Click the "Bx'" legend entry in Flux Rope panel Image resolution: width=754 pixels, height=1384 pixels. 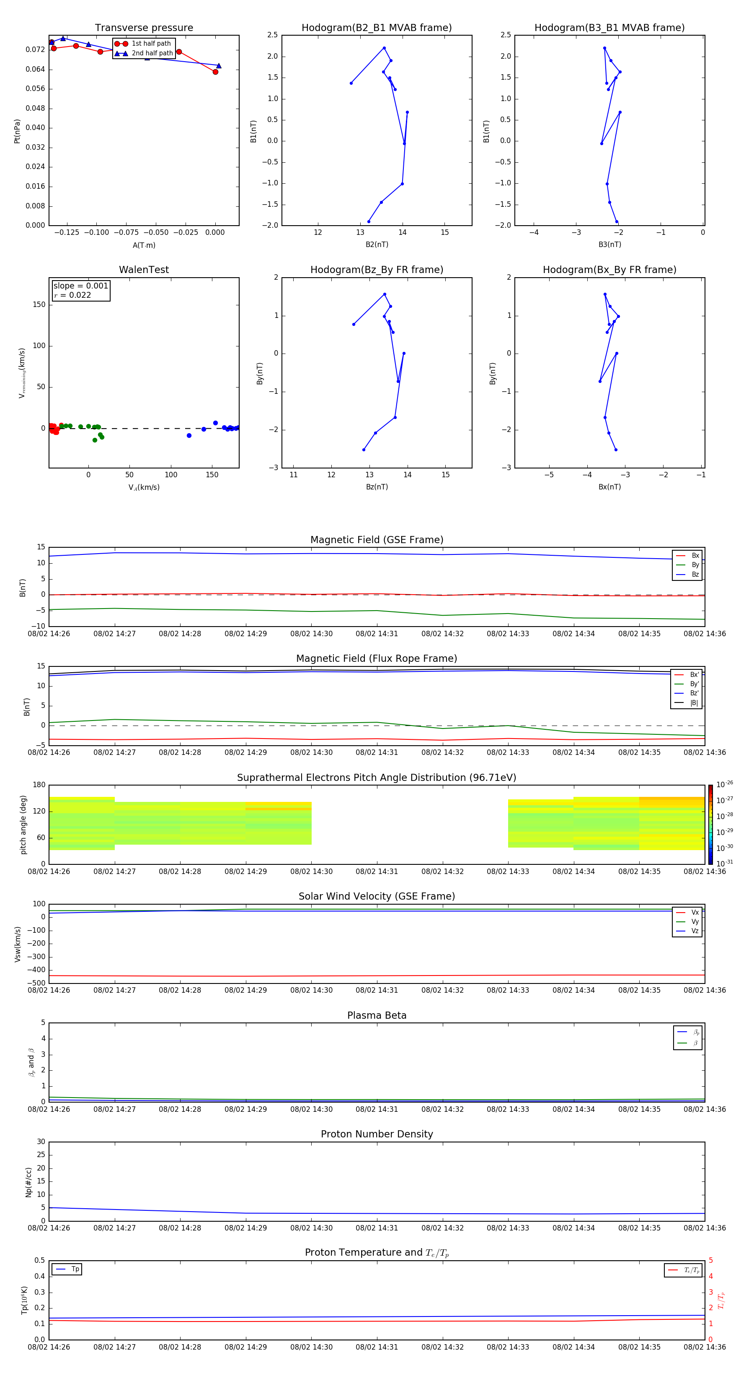click(x=687, y=675)
